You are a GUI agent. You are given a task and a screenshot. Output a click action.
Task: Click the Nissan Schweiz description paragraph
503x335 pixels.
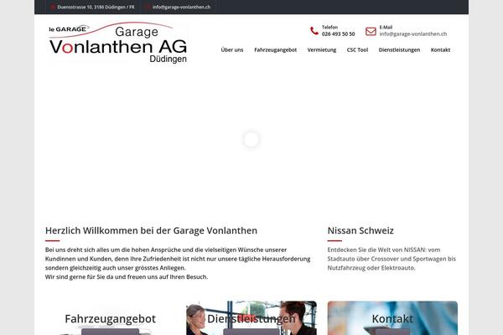392,259
